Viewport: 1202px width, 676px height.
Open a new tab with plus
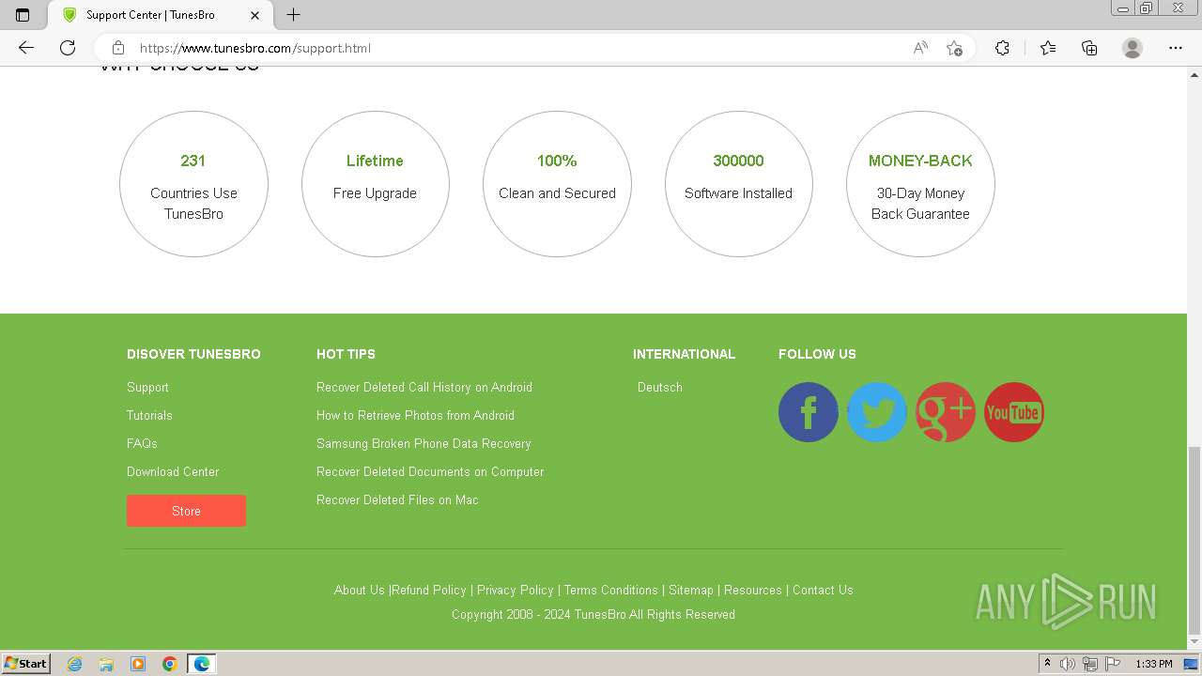pos(293,15)
